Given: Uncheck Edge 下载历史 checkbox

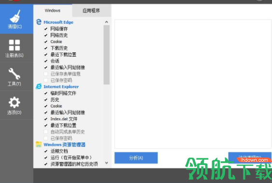Looking at the screenshot, I should click(x=46, y=48).
